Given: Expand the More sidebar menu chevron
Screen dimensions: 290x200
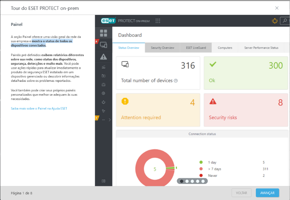Looking at the screenshot, I should [110, 120].
